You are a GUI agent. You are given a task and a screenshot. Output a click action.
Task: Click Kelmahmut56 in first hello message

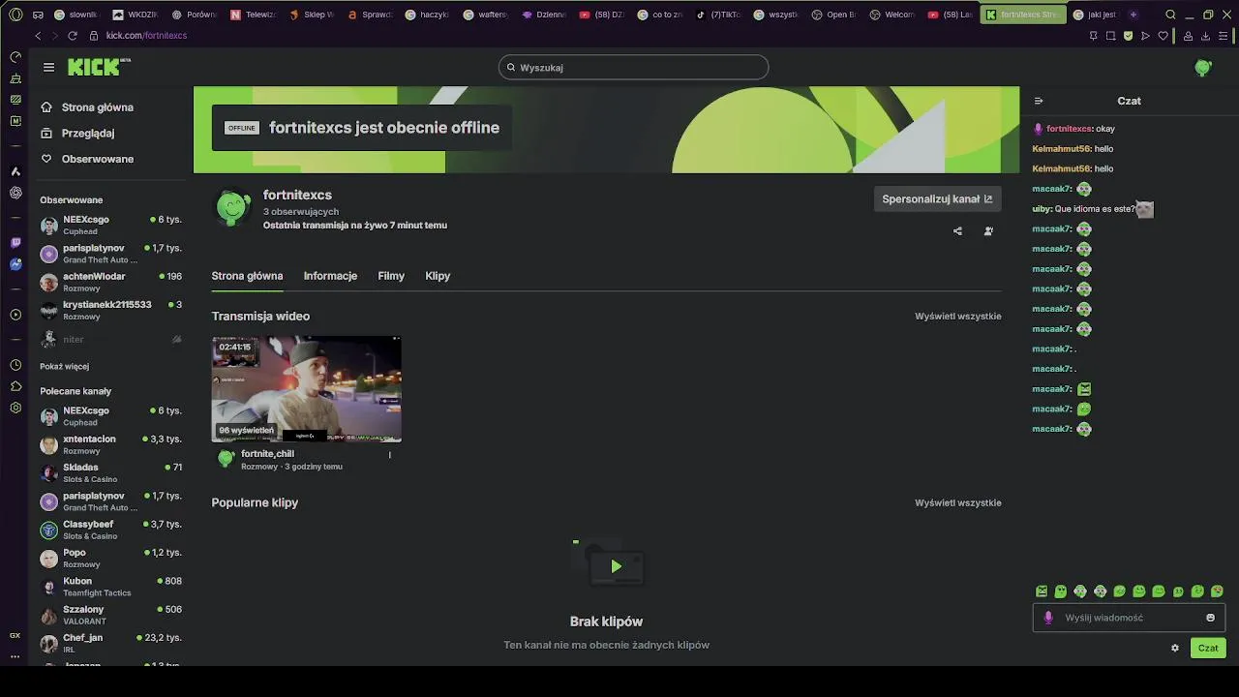(x=1061, y=149)
